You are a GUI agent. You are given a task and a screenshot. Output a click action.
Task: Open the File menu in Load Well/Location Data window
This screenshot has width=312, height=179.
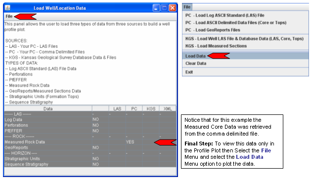(x=9, y=16)
